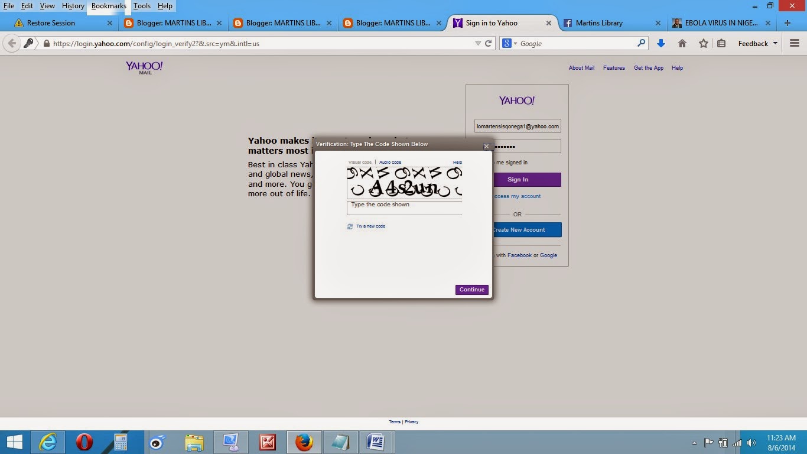Open the Windows Start button

(x=14, y=442)
